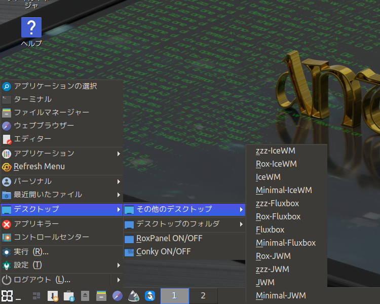Click the App Select magnifier icon

pyautogui.click(x=7, y=86)
